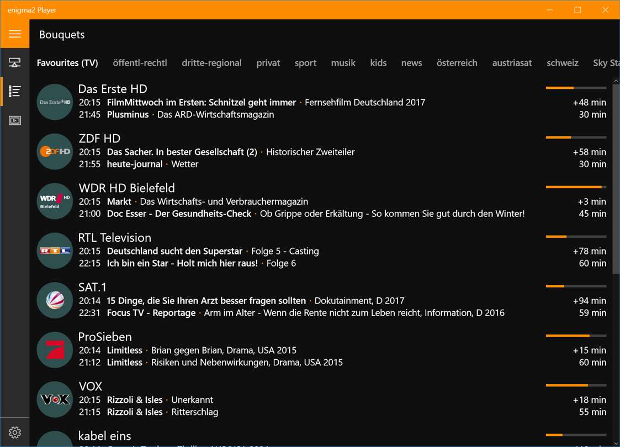Select the Das Erste HD channel title
Viewport: 620px width, 447px height.
click(113, 89)
